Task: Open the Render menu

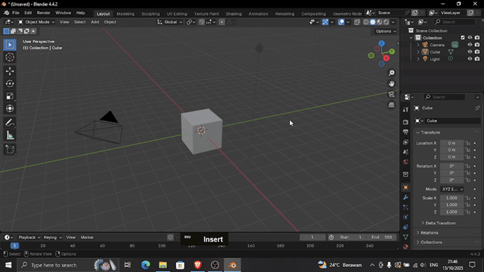Action: pos(43,13)
